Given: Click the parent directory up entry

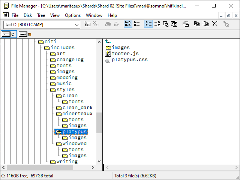Looking at the screenshot, I should pos(108,42).
